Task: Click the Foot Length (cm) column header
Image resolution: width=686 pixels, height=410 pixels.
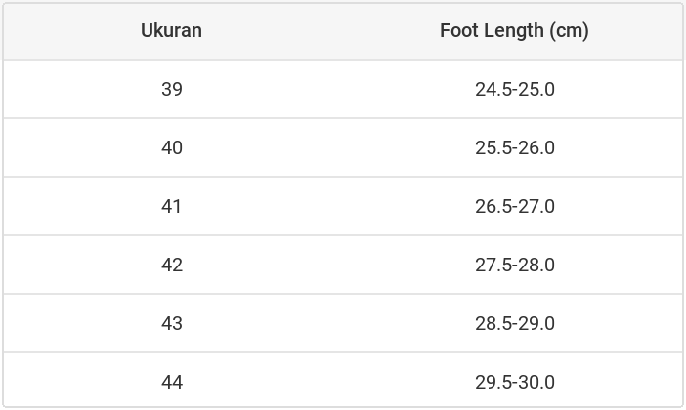Action: tap(514, 30)
